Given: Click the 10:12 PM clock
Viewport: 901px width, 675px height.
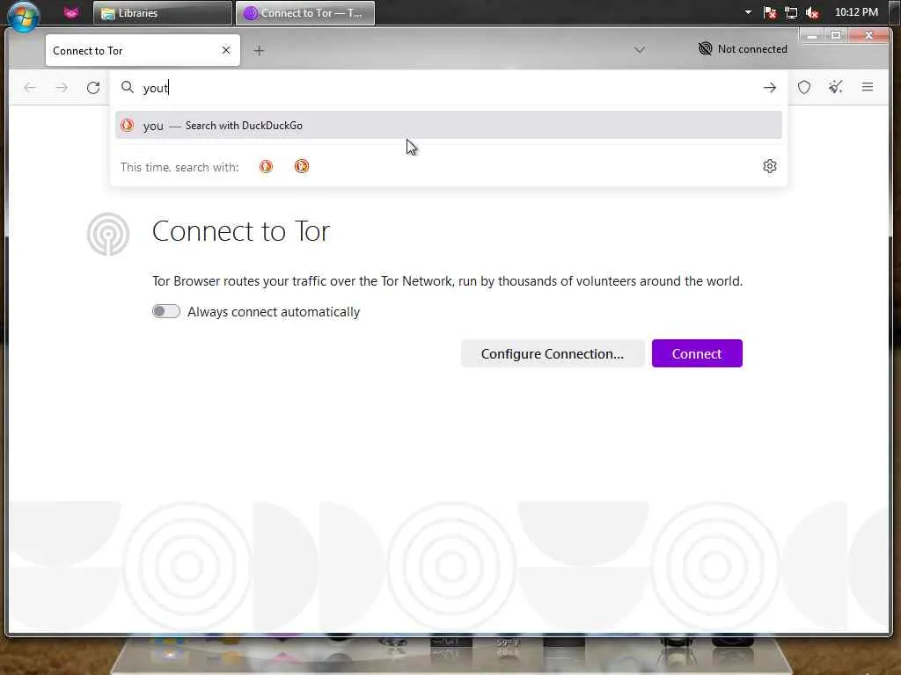Looking at the screenshot, I should click(856, 12).
